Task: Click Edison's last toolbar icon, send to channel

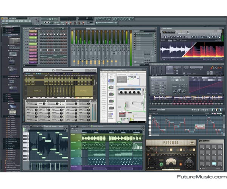Action: (x=219, y=37)
